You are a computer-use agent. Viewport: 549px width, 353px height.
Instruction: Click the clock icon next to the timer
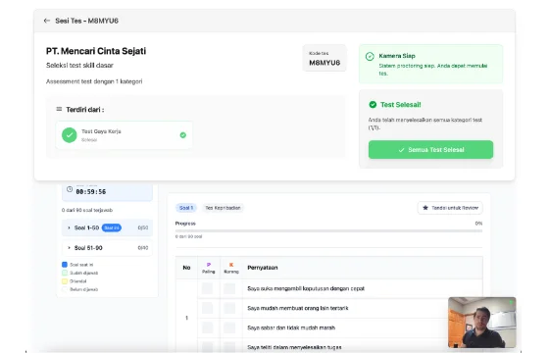70,189
